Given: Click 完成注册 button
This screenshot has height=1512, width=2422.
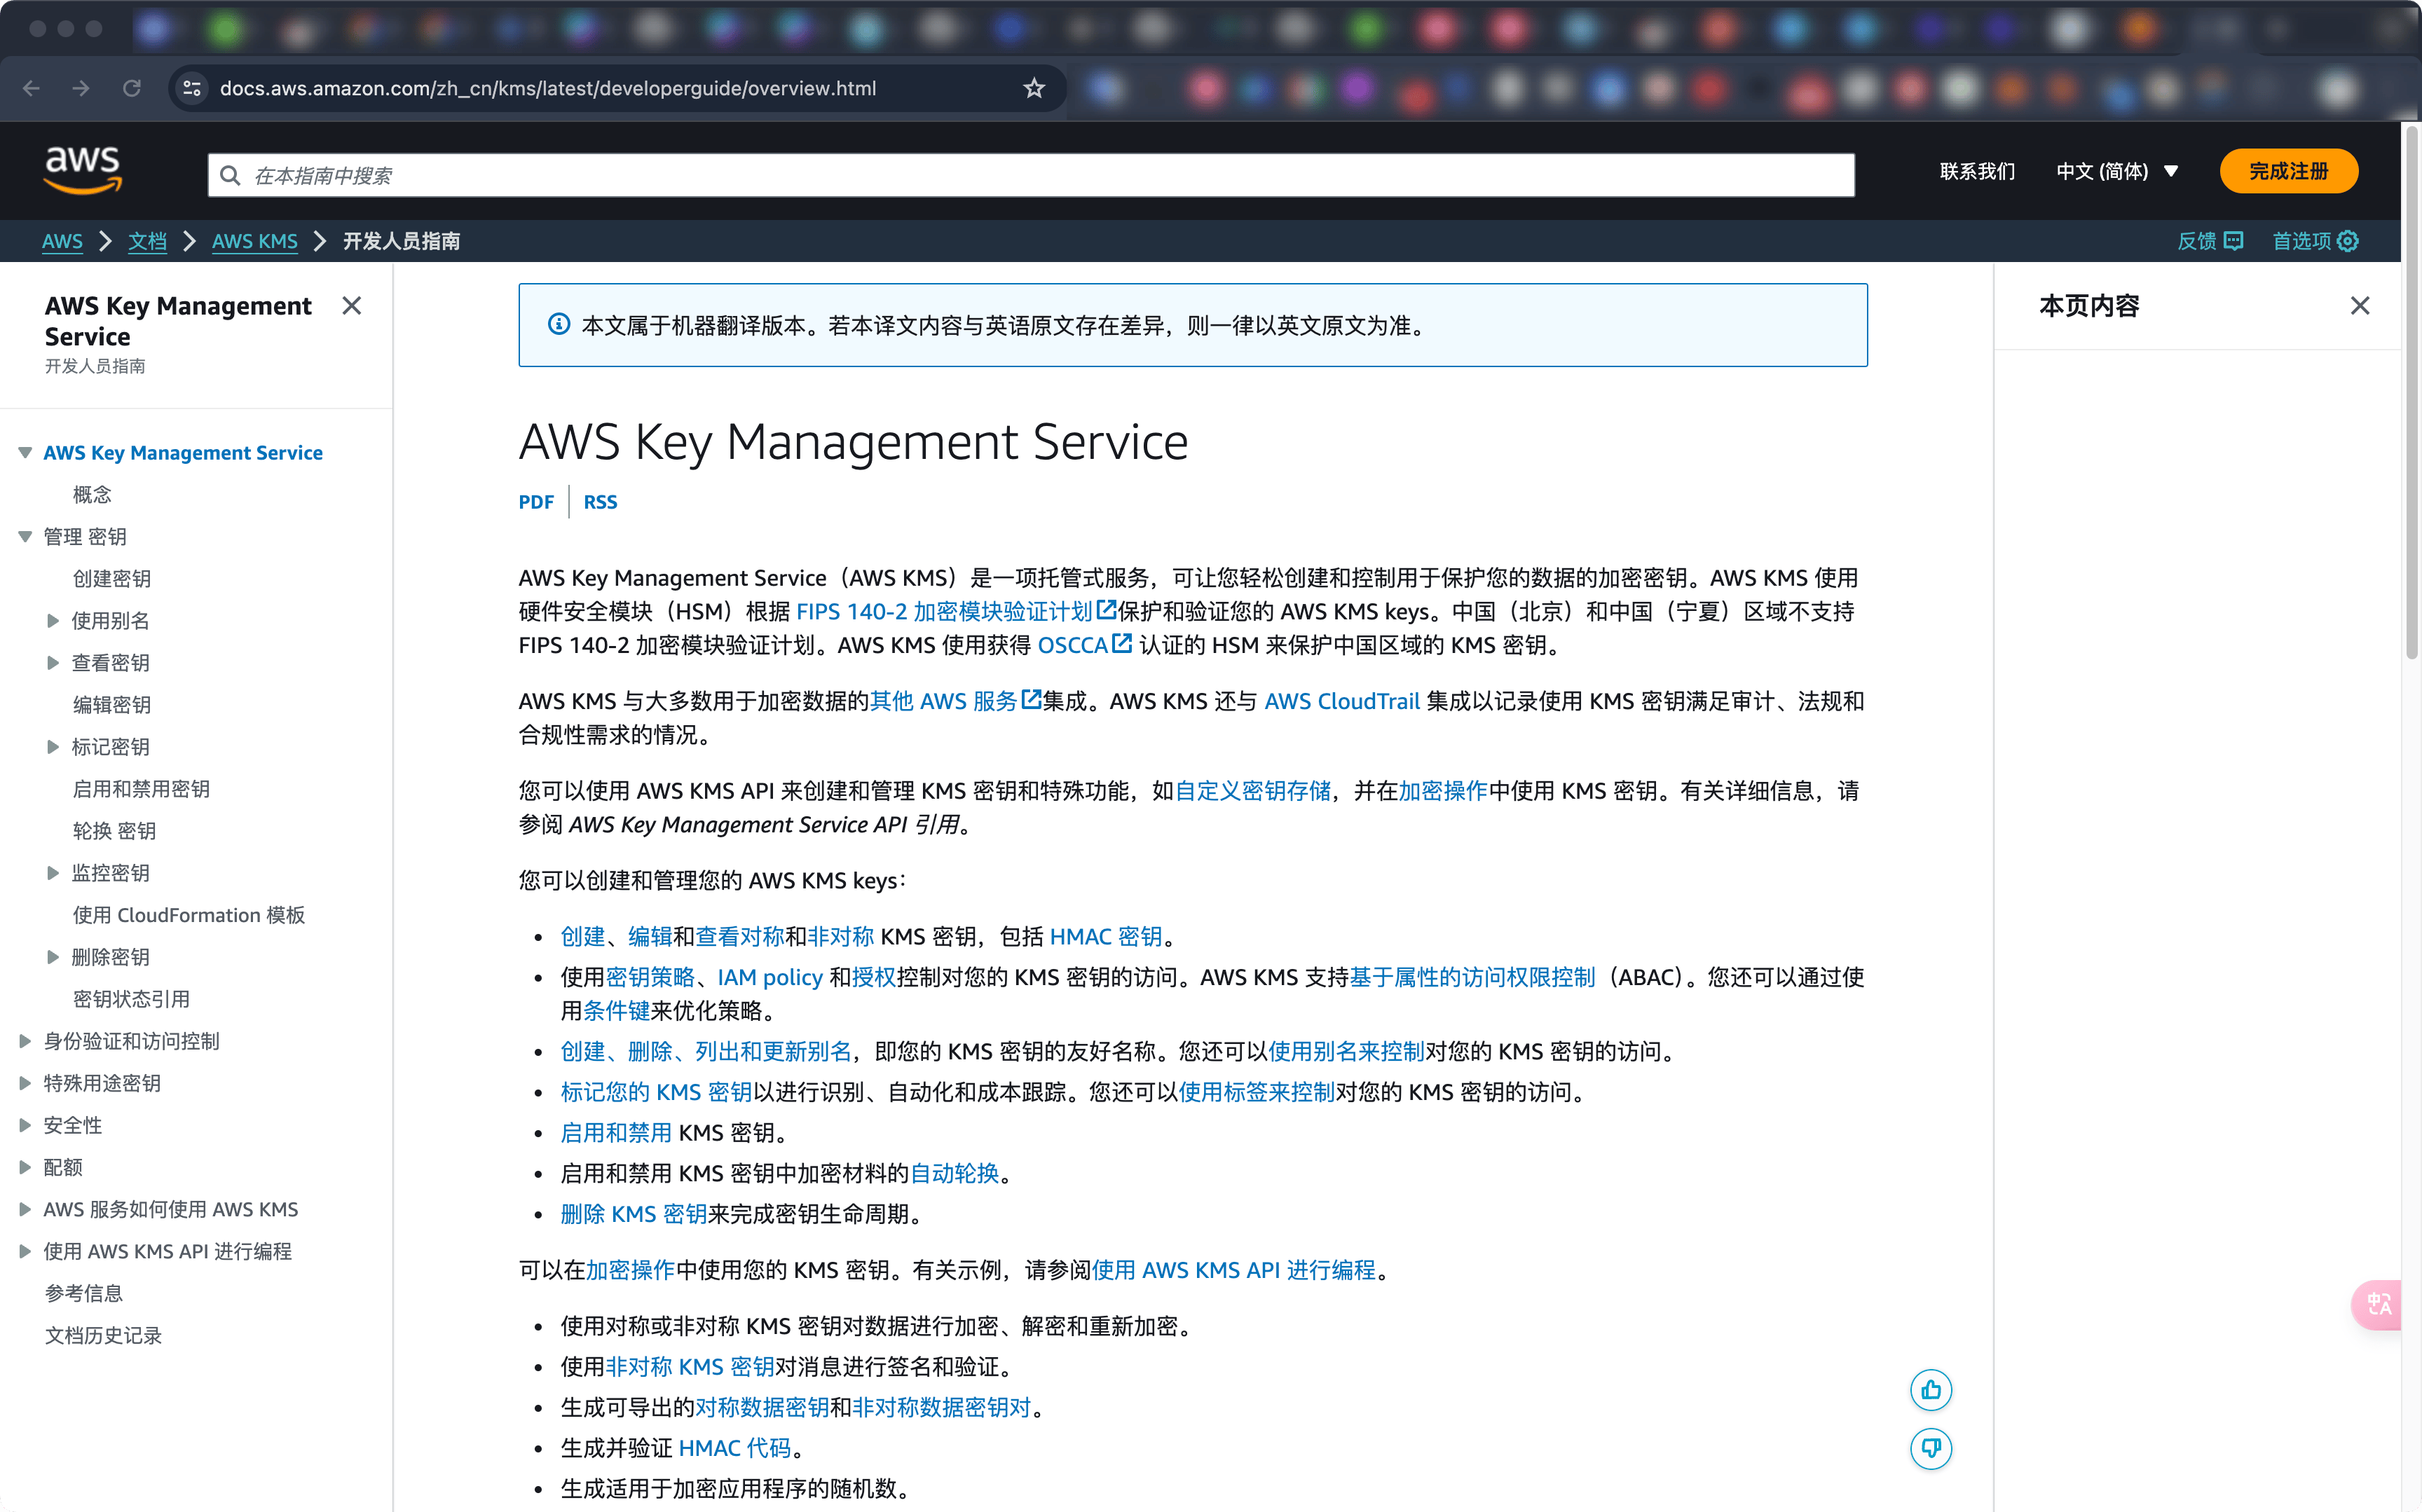Looking at the screenshot, I should (x=2288, y=171).
